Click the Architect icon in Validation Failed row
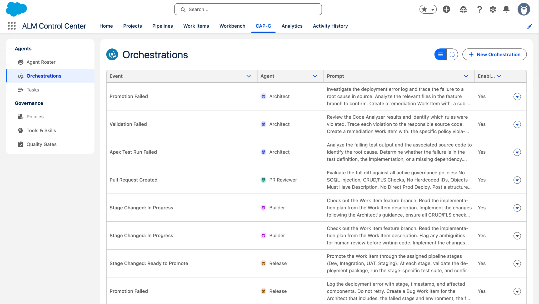 (x=263, y=124)
